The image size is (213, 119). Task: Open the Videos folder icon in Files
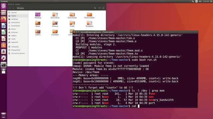point(38,32)
